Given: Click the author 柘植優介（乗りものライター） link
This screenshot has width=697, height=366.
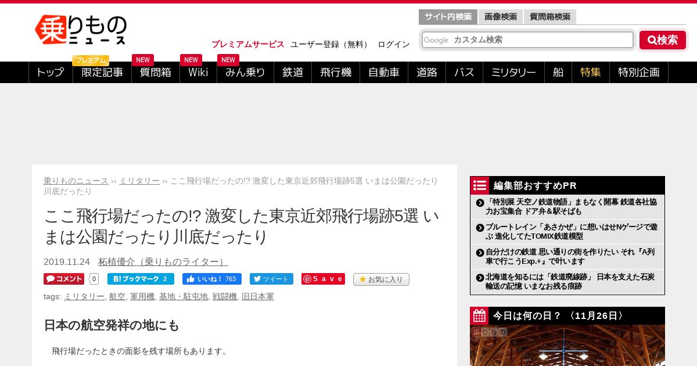Looking at the screenshot, I should coord(163,261).
